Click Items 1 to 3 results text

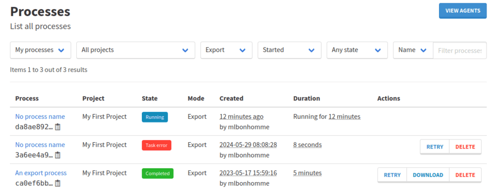pos(49,70)
